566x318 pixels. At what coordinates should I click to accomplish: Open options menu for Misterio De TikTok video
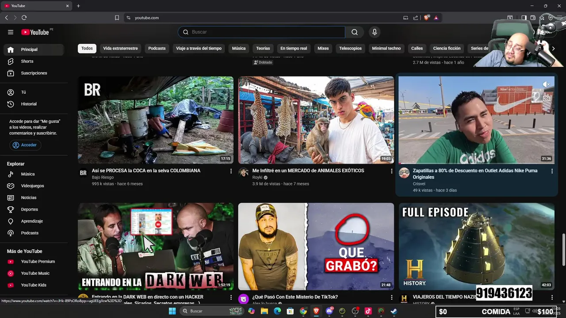point(391,298)
